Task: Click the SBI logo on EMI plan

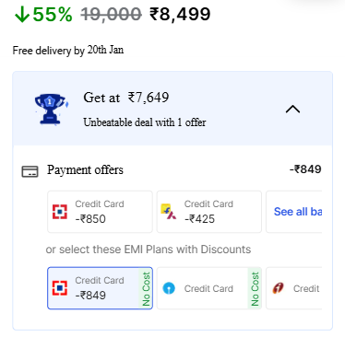Action: point(169,288)
